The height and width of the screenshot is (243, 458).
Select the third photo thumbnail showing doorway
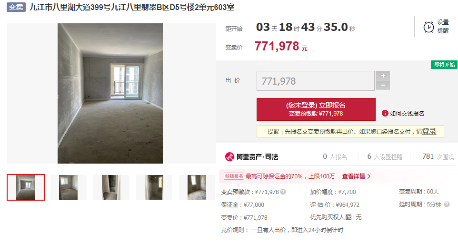pyautogui.click(x=111, y=187)
